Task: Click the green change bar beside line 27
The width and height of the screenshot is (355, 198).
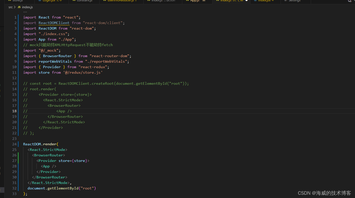Action: pyautogui.click(x=18, y=160)
